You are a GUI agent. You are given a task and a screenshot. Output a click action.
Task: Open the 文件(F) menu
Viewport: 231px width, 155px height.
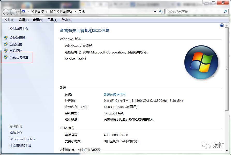click(x=9, y=20)
